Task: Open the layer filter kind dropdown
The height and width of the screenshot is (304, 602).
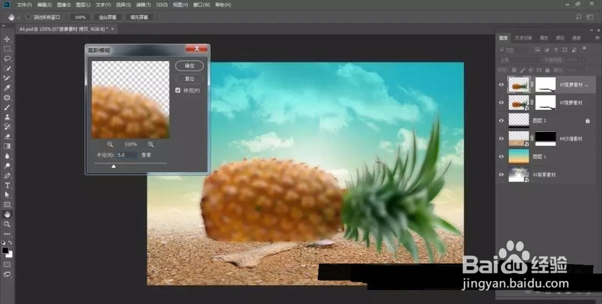Action: [x=514, y=50]
